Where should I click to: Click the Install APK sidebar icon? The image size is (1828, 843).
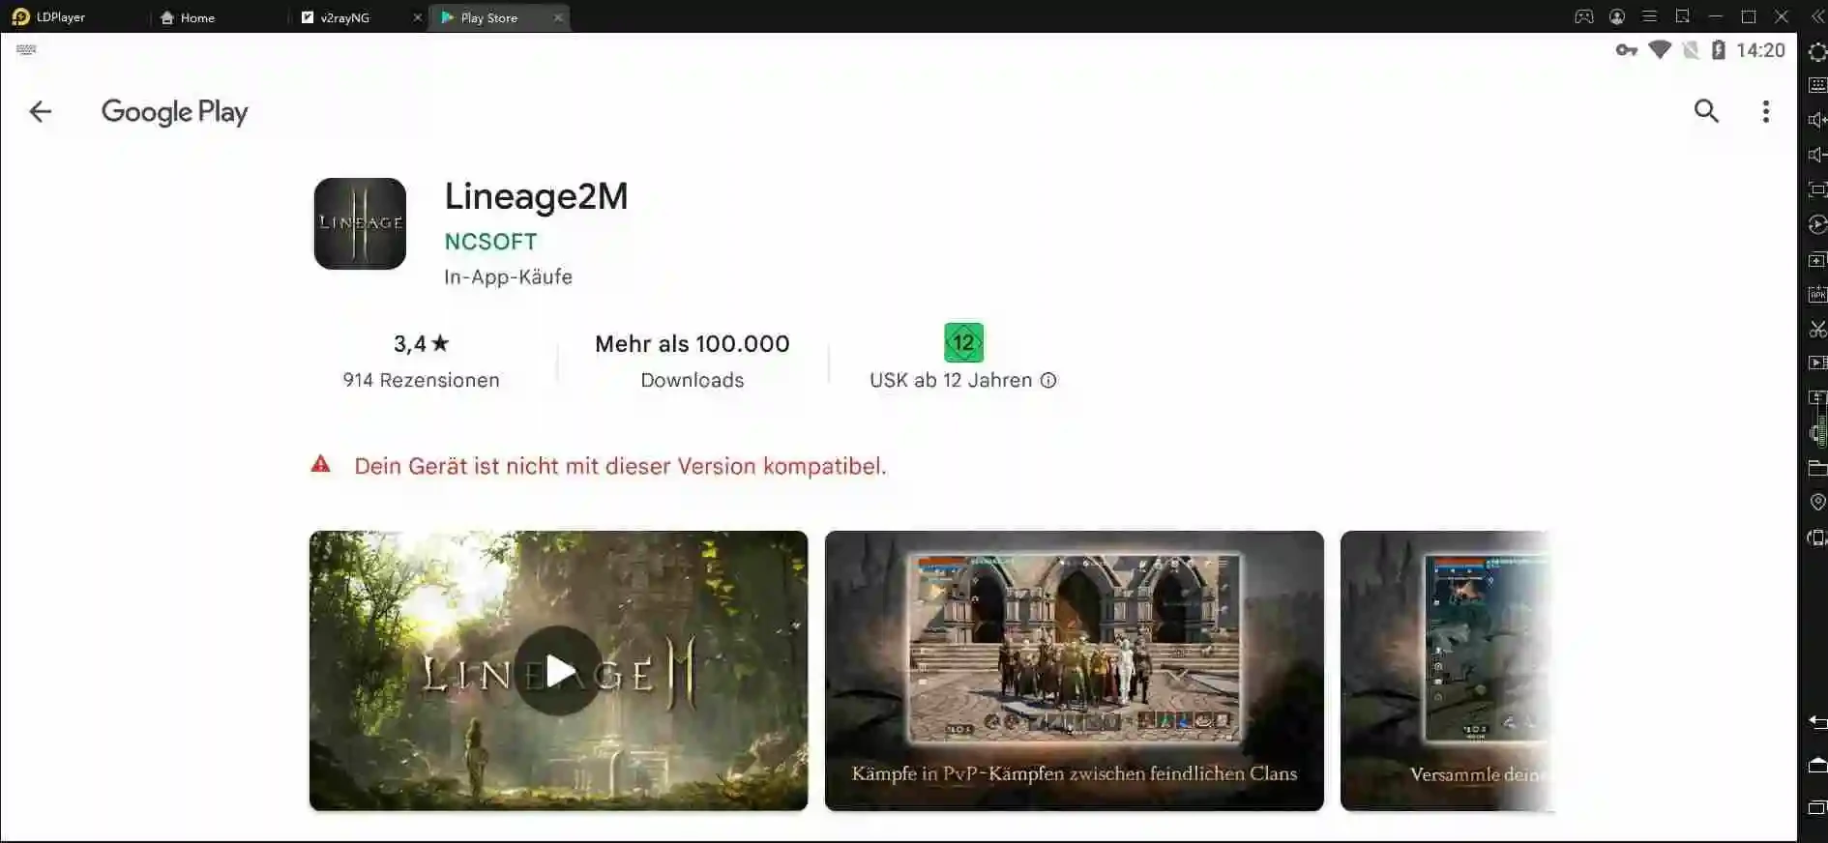point(1817,294)
